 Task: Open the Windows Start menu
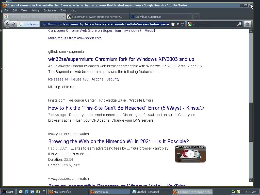tap(7, 192)
